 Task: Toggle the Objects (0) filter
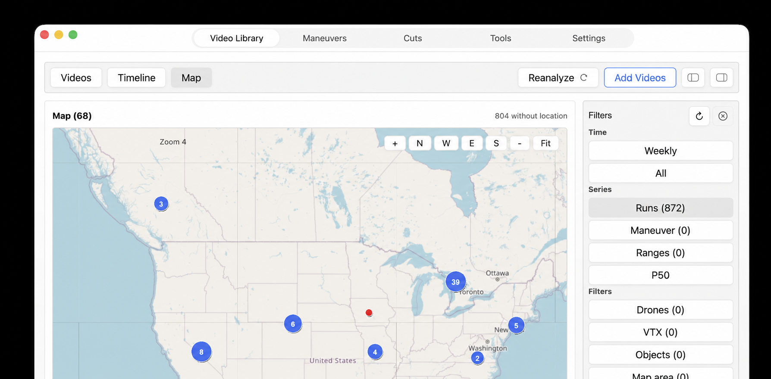(x=661, y=355)
